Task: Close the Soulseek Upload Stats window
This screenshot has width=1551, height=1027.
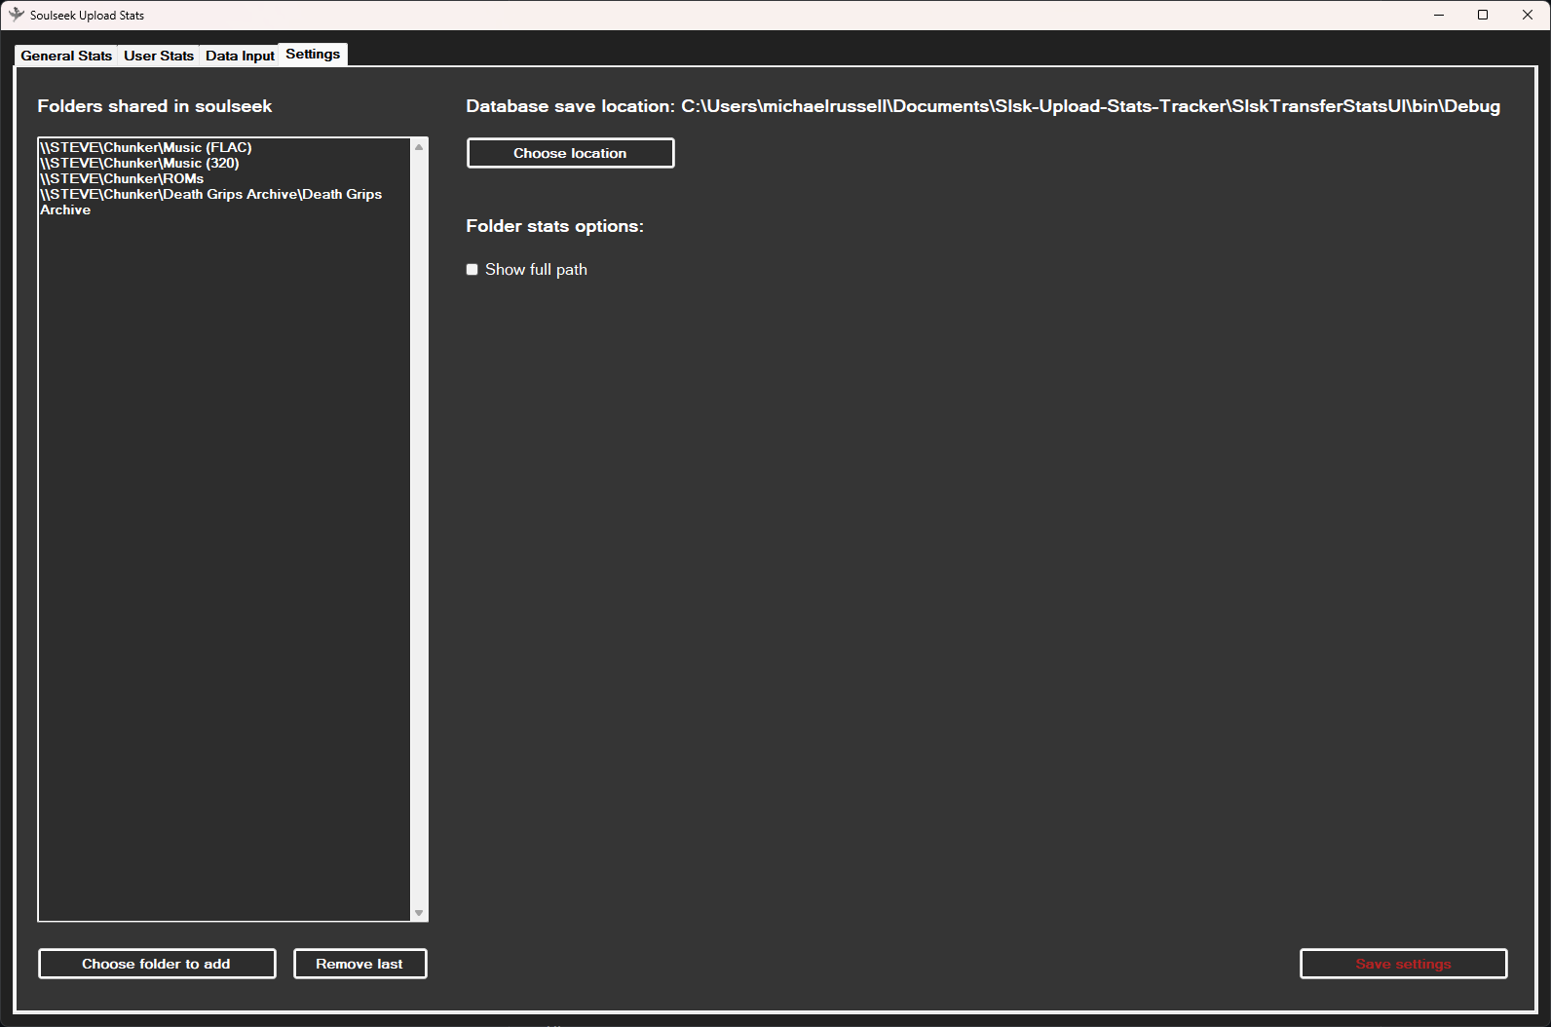Action: coord(1528,15)
